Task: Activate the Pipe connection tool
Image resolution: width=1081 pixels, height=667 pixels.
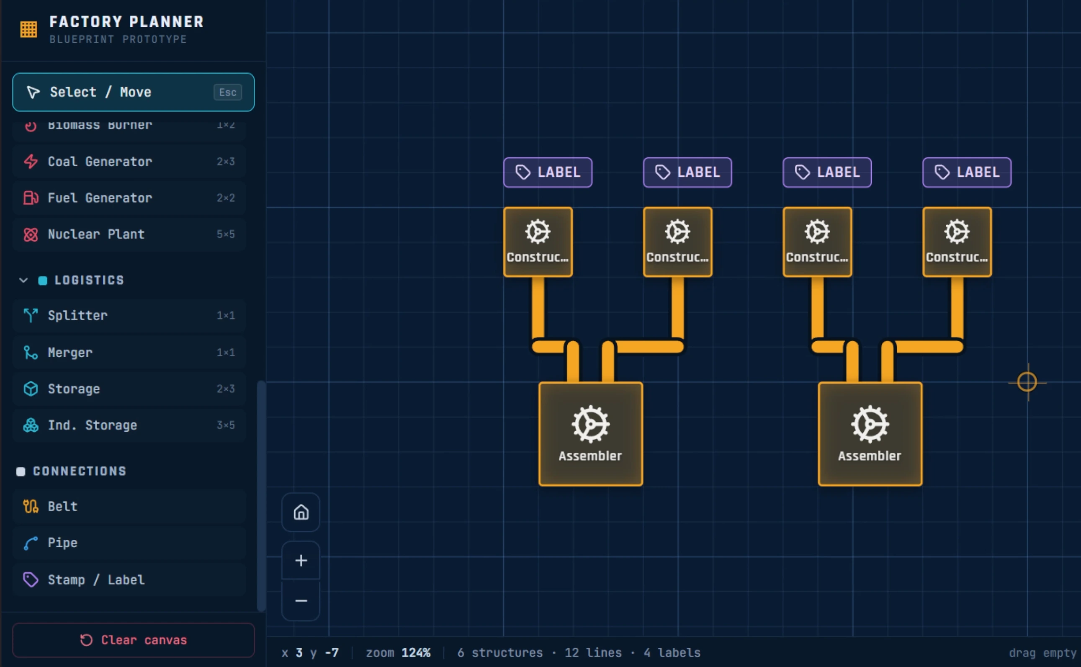Action: (129, 543)
